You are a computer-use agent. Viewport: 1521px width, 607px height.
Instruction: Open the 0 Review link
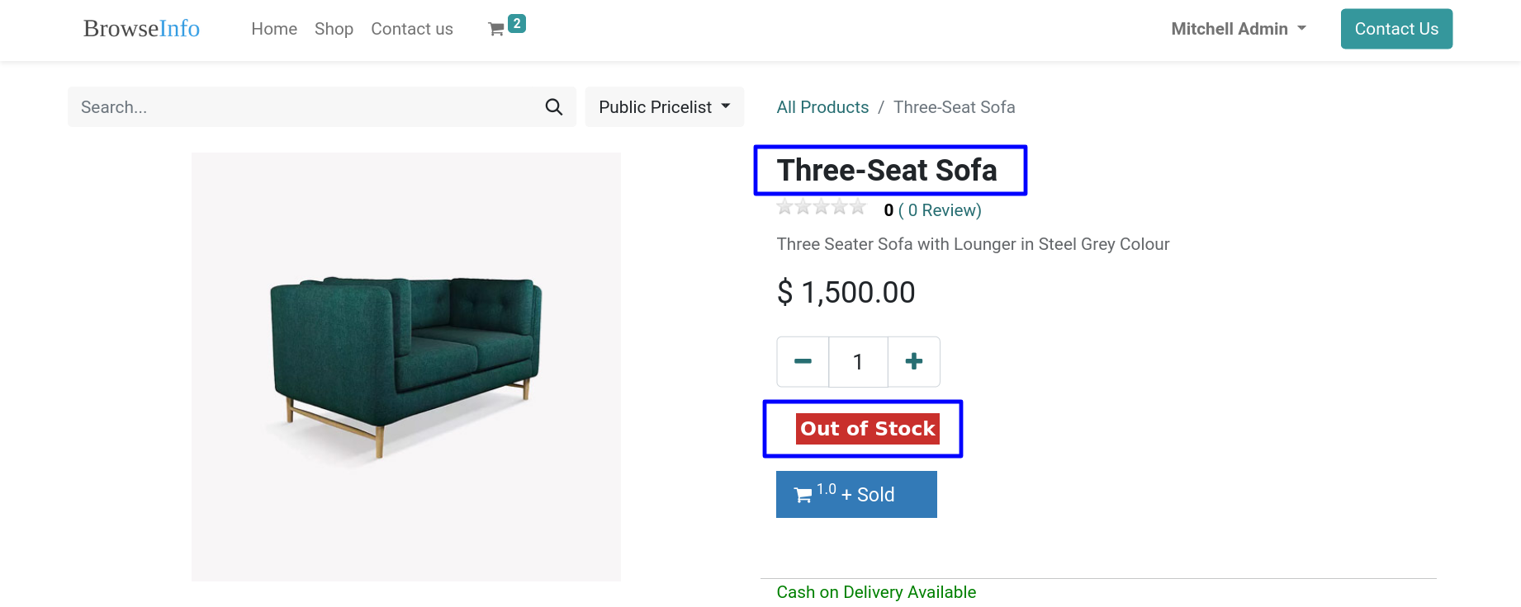[x=940, y=210]
